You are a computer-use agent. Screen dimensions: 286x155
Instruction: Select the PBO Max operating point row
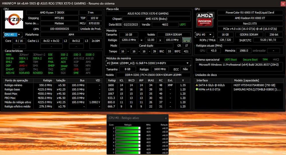[53, 98]
